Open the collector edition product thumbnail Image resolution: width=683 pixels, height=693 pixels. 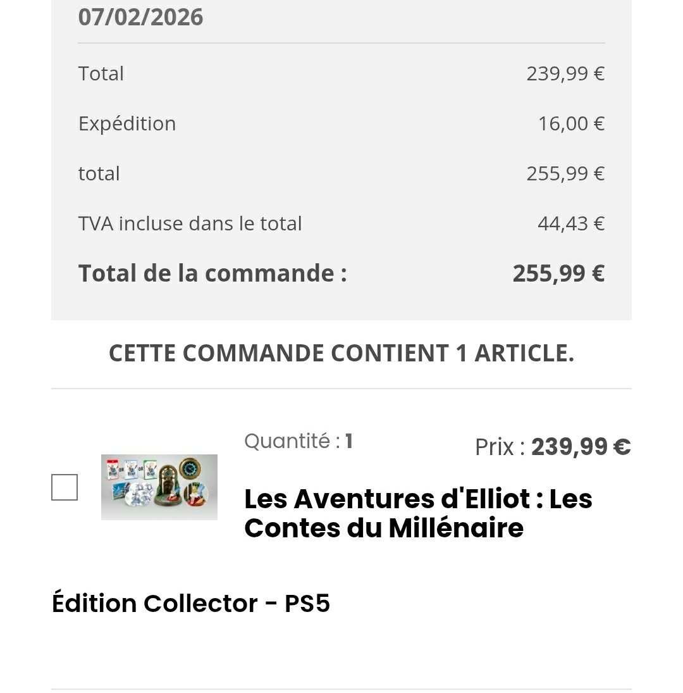(159, 487)
